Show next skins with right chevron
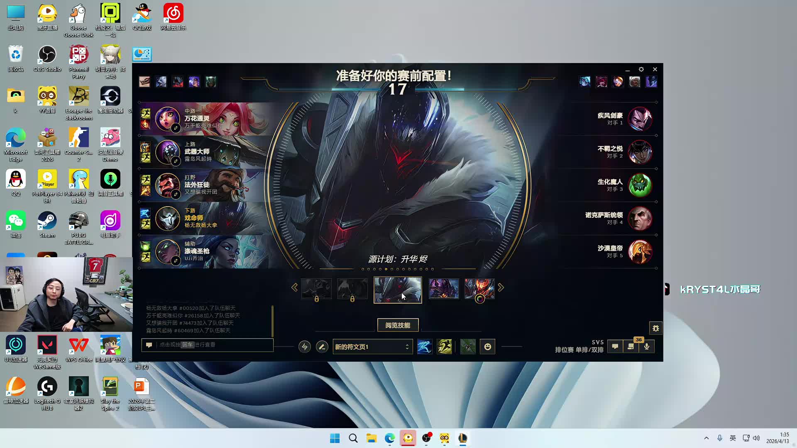 [x=501, y=287]
